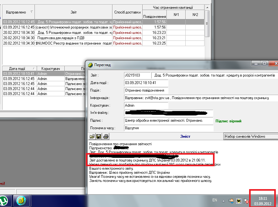Open the Набор символов Windows dropdown
278x207 pixels.
pos(250,136)
